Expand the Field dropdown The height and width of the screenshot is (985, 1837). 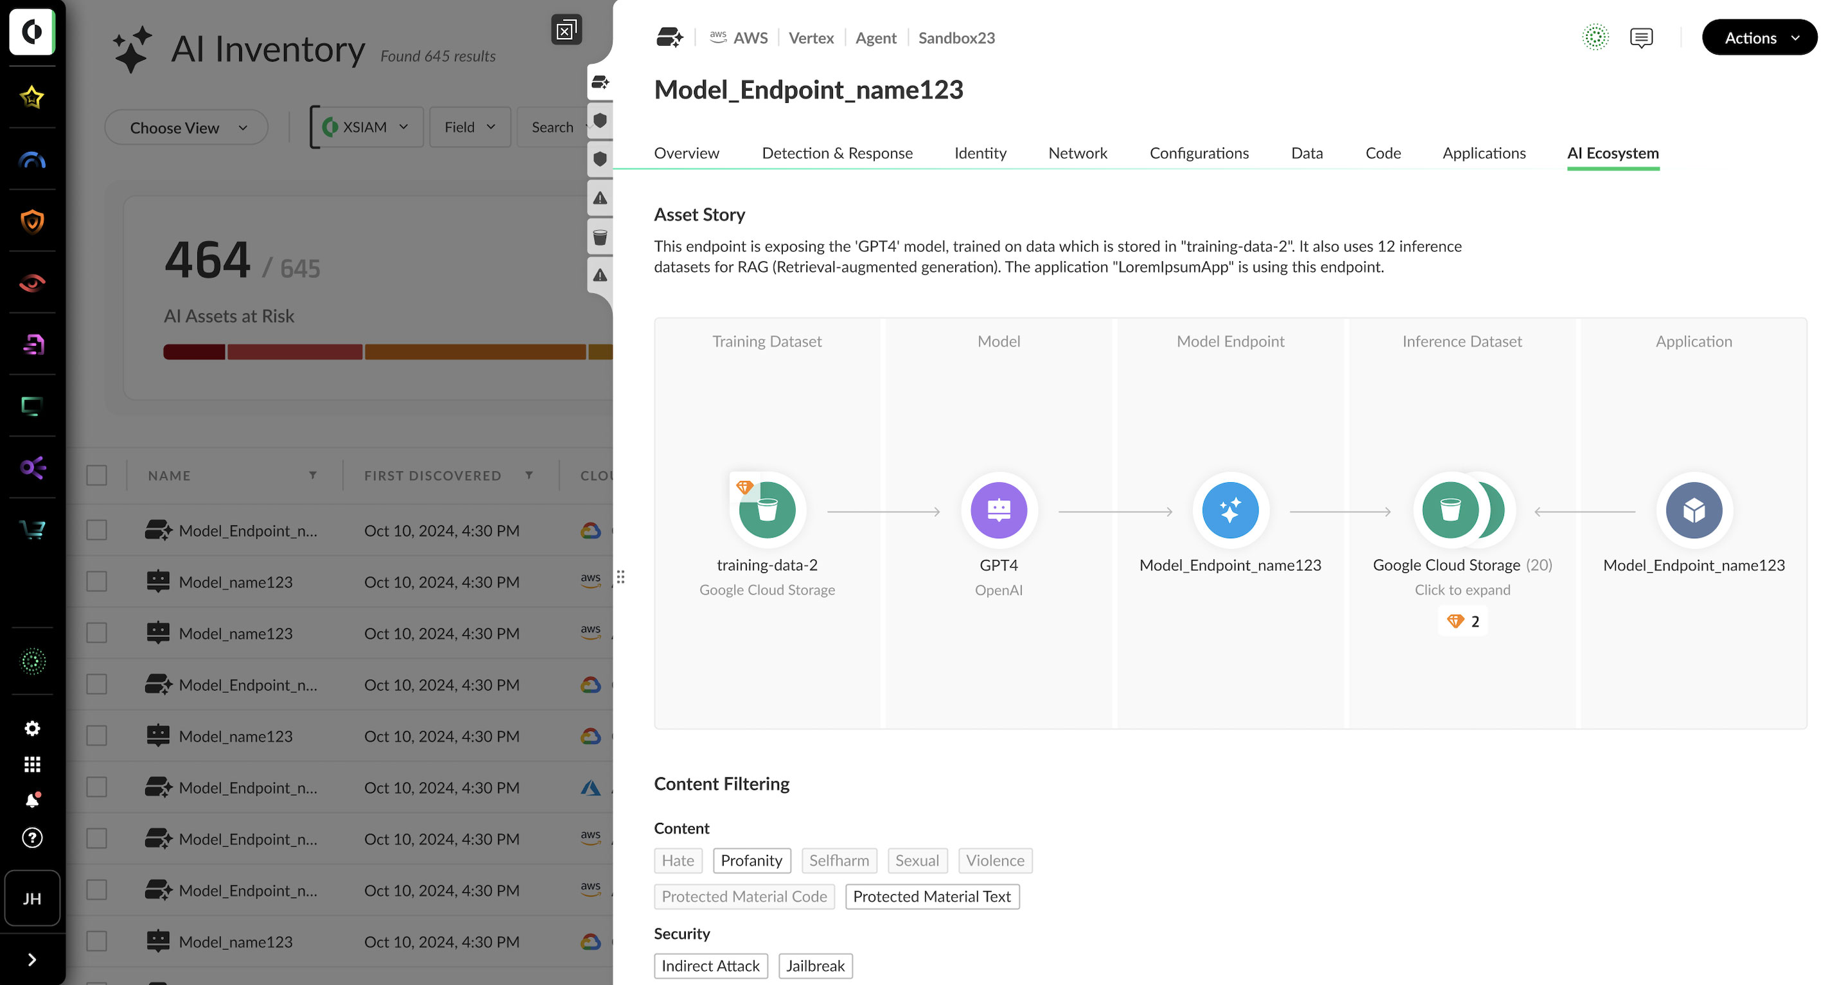tap(469, 127)
